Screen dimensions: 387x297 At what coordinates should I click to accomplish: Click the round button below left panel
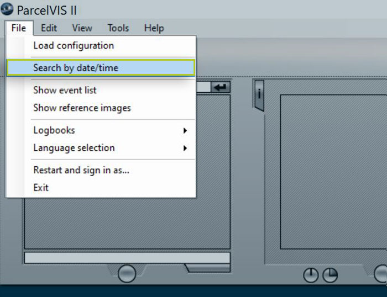click(x=127, y=274)
